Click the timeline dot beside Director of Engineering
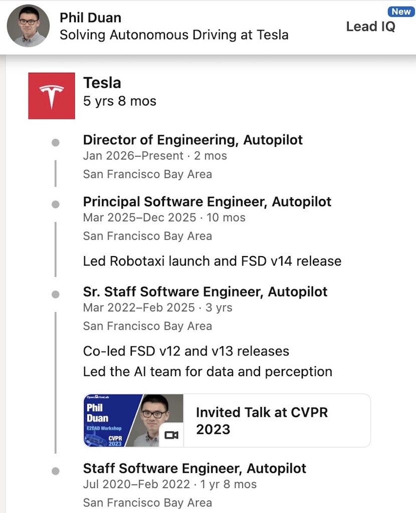 click(x=56, y=143)
